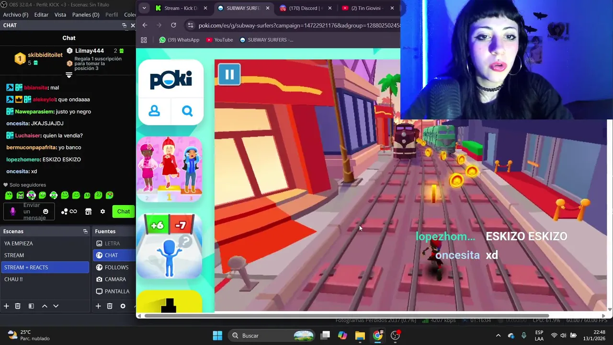Click the microphone icon in message box

click(x=13, y=211)
